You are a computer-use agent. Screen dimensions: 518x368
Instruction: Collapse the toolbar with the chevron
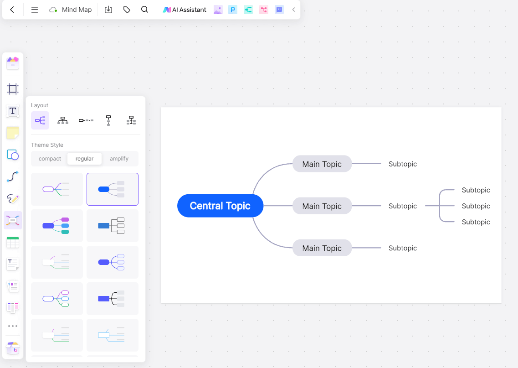click(293, 9)
